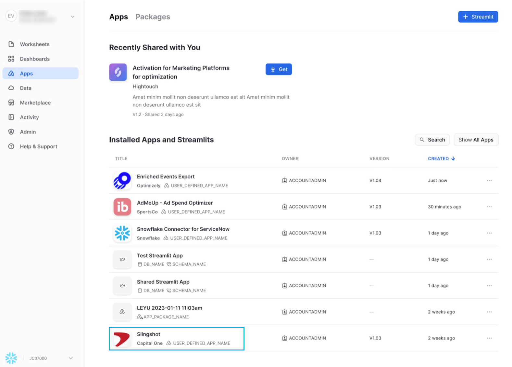
Task: Click the Snowflake logo at bottom left
Action: tap(11, 358)
